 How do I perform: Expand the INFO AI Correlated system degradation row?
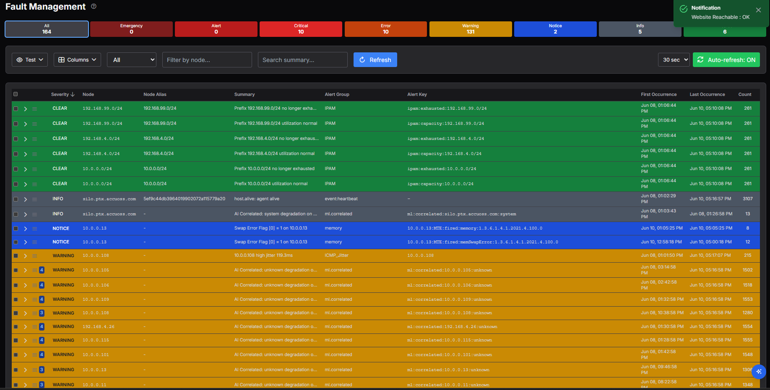(x=25, y=214)
